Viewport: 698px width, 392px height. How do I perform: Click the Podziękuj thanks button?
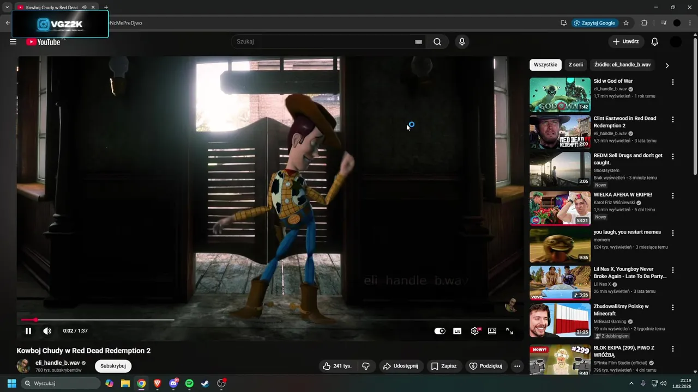coord(485,366)
